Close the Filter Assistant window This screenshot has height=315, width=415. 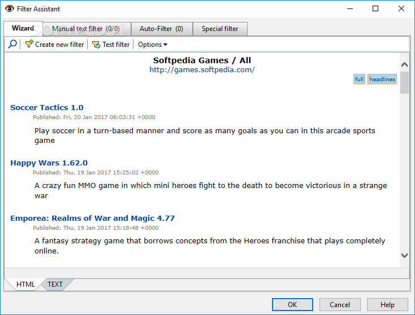click(401, 8)
